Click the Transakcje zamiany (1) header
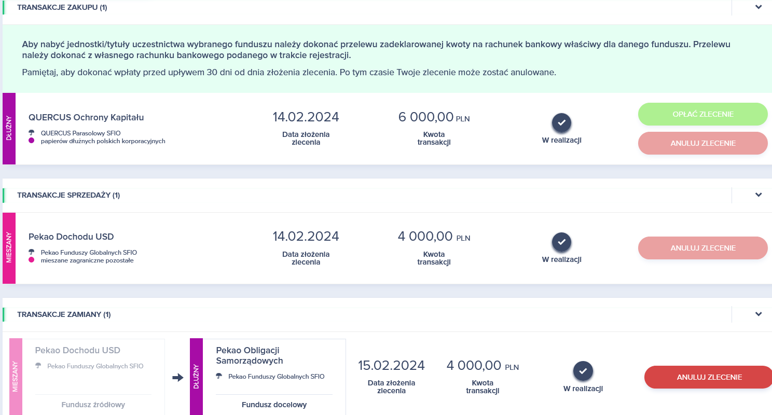 [x=64, y=314]
